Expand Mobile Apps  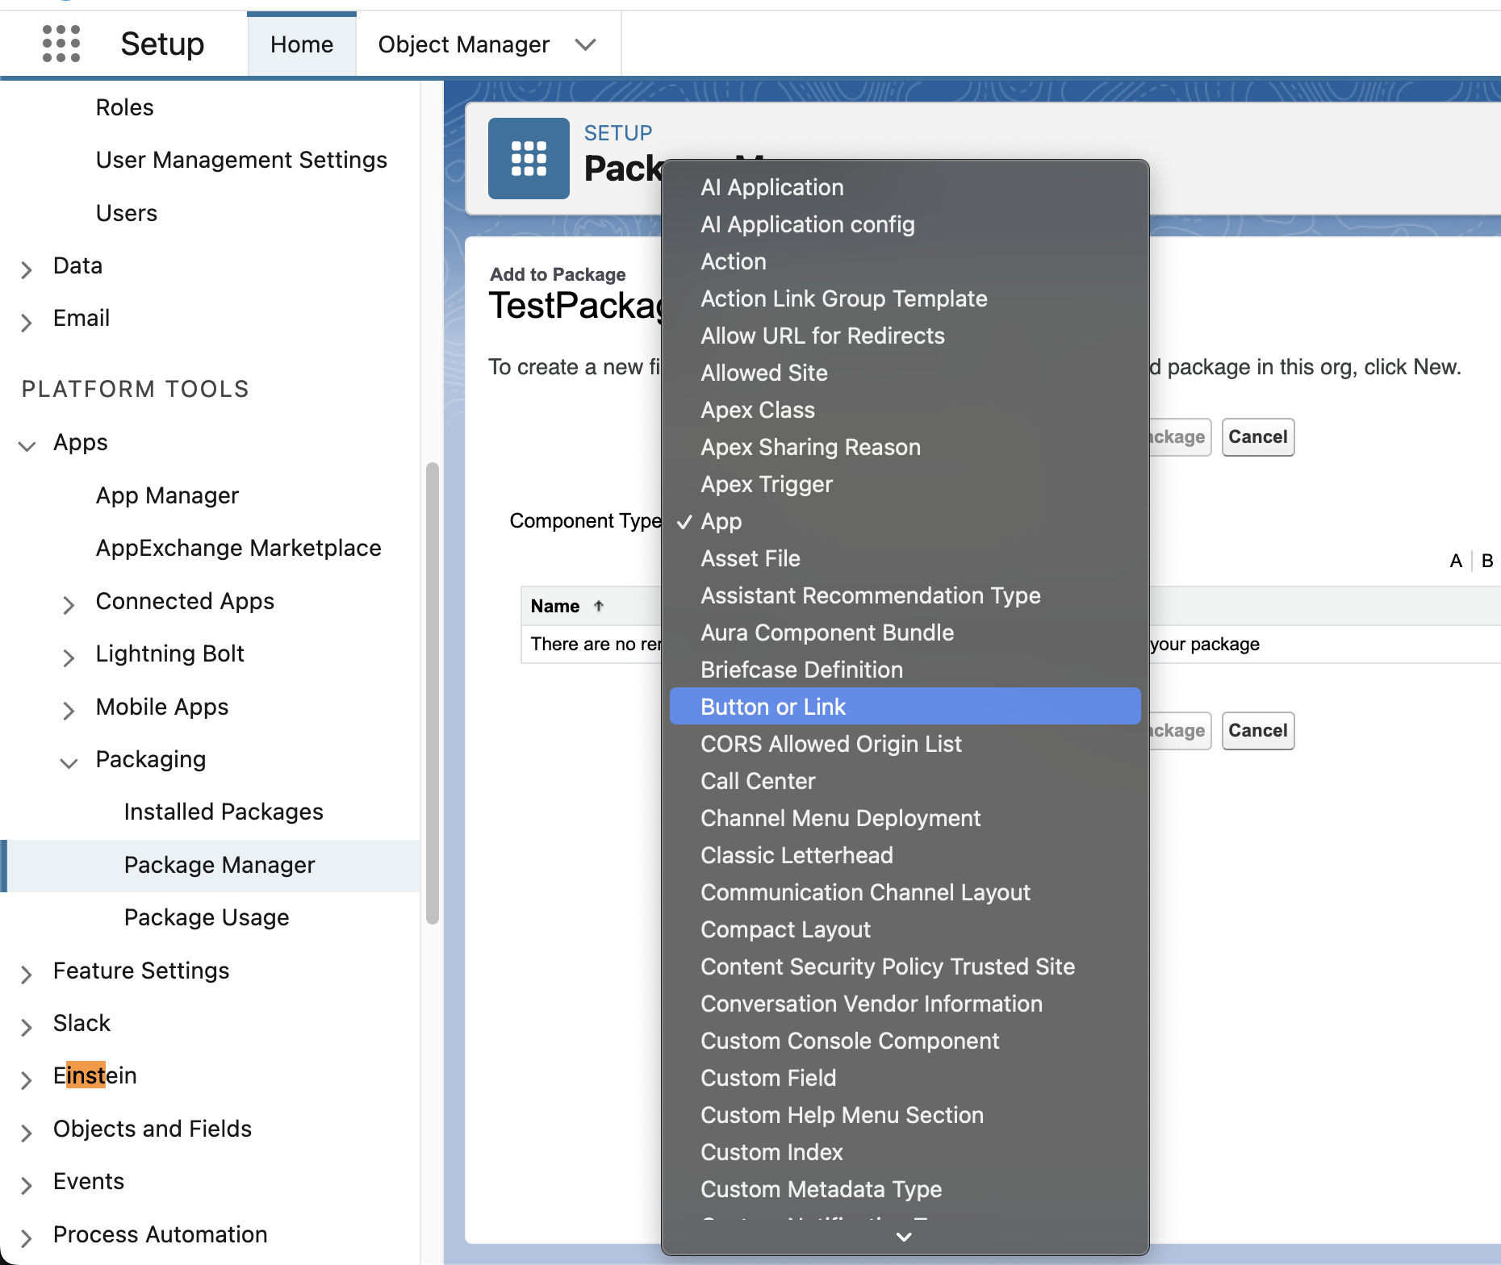pos(69,710)
